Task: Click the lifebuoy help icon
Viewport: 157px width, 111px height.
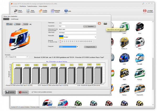Action: (99, 23)
